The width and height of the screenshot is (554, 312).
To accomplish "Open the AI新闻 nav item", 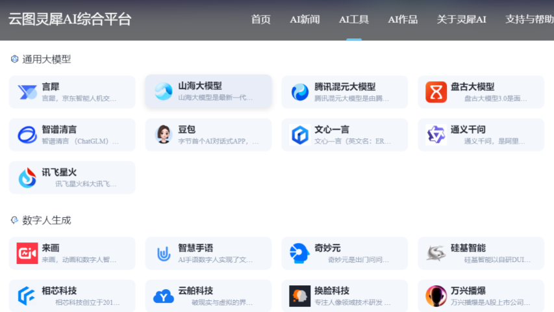I will point(305,19).
